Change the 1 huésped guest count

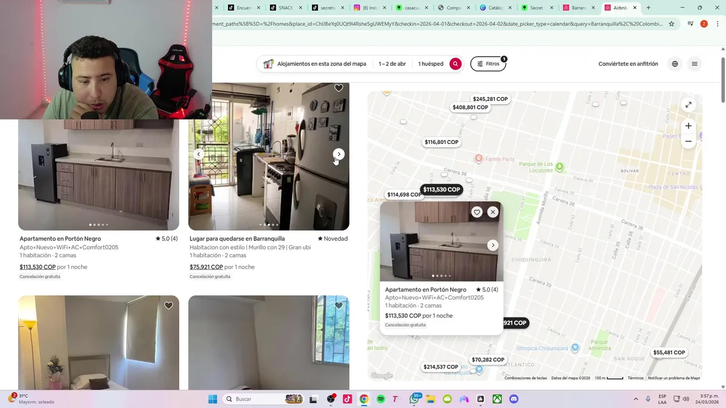[430, 64]
